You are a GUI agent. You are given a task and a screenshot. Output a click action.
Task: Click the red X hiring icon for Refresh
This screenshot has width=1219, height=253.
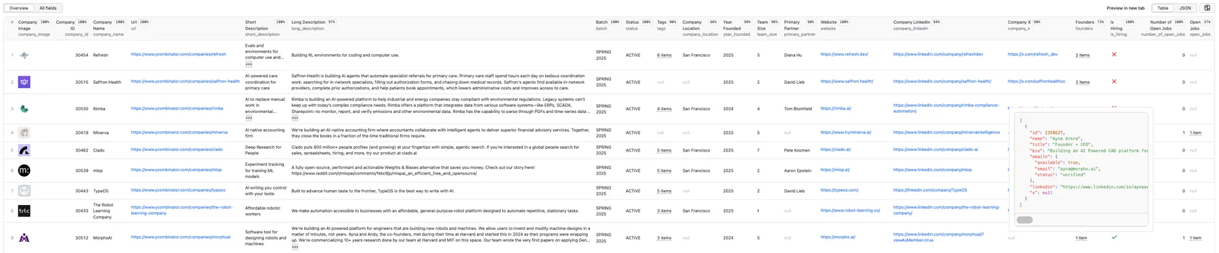coord(1114,55)
